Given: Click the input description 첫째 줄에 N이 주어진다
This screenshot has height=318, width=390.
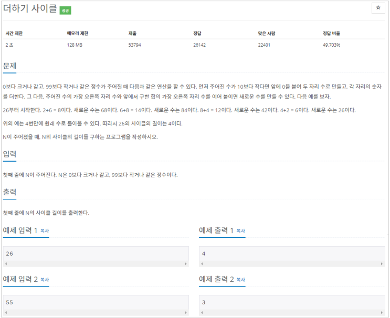Looking at the screenshot, I should point(90,175).
